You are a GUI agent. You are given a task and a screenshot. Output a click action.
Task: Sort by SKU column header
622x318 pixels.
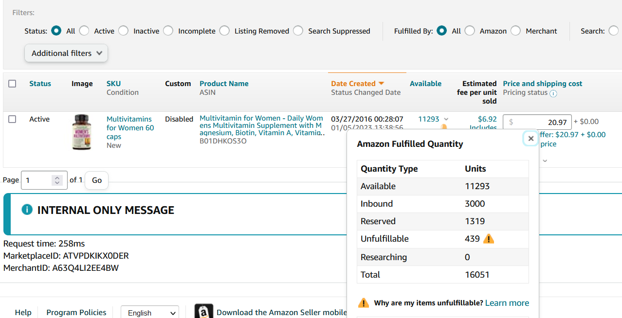[x=113, y=84]
